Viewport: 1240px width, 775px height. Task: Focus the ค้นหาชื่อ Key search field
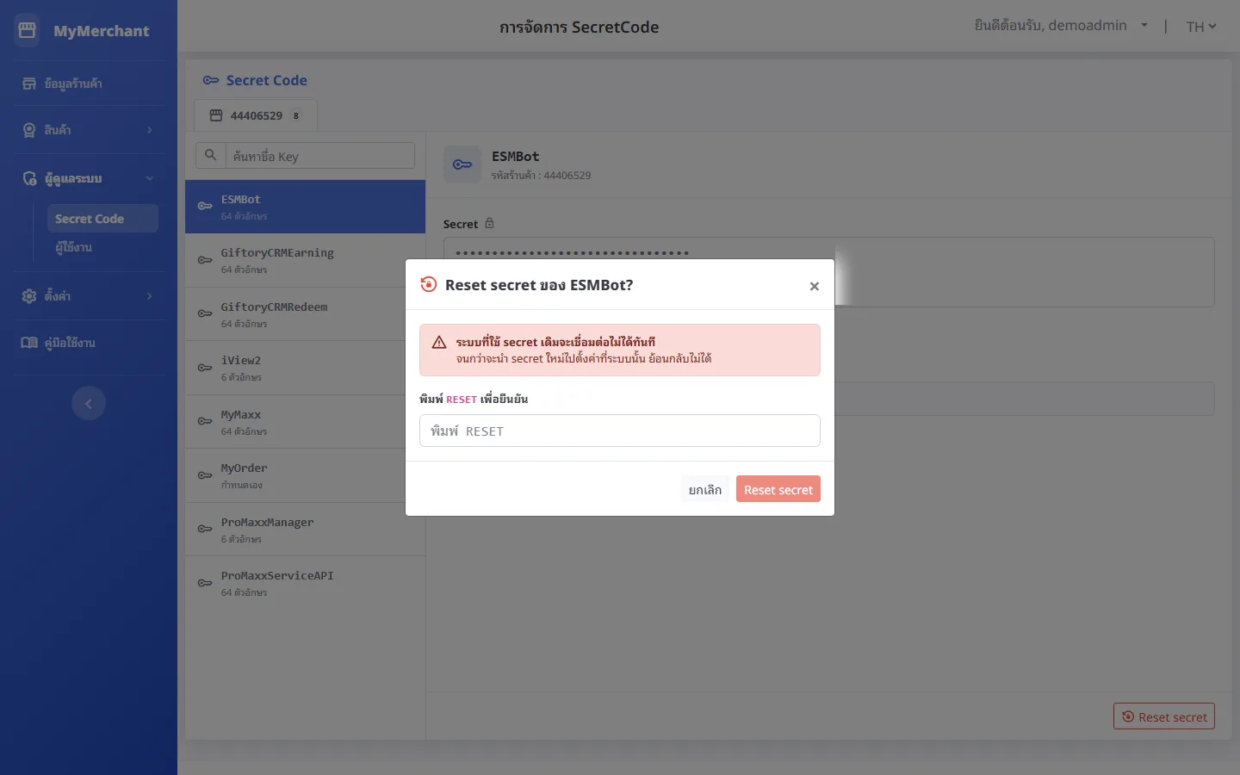[x=319, y=156]
